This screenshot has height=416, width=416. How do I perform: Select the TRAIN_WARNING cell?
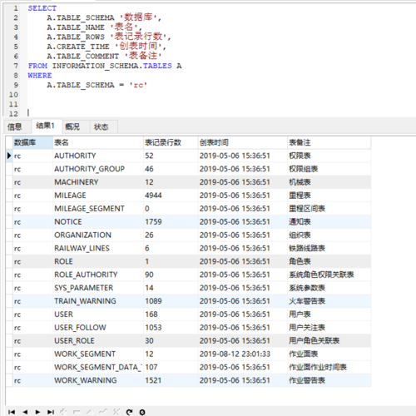coord(98,301)
